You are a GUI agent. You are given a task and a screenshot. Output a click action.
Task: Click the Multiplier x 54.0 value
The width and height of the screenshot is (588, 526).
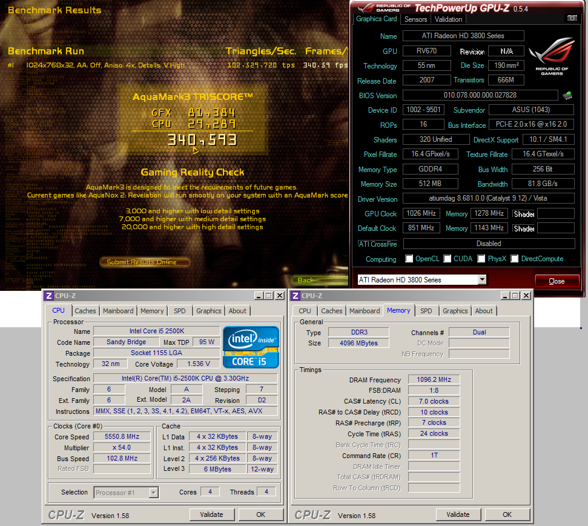click(122, 447)
